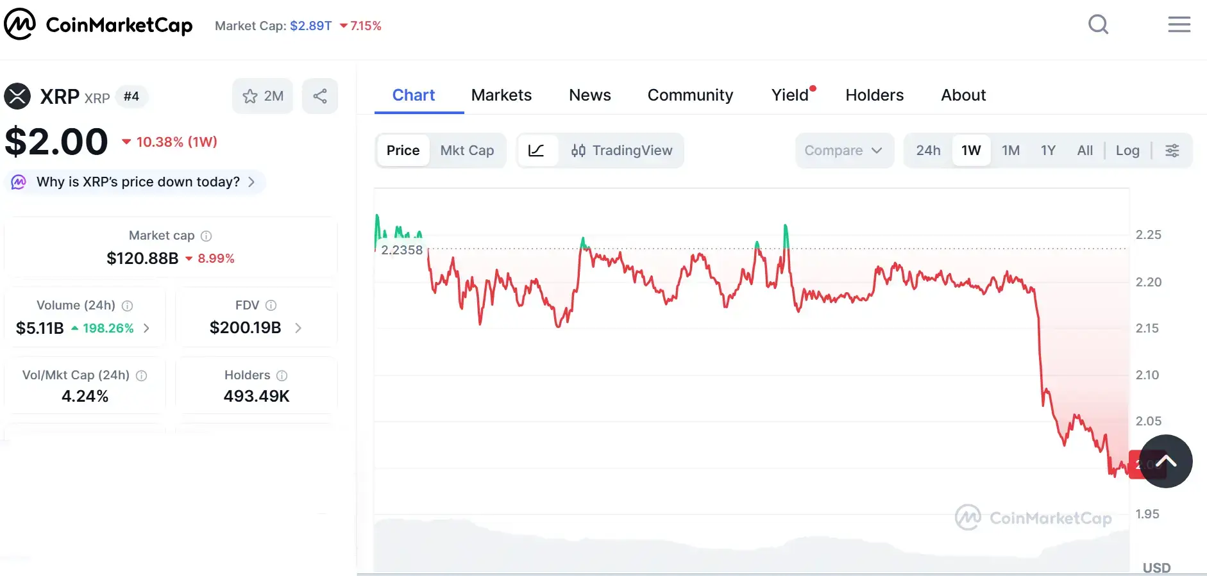Click the Market cap info icon
Image resolution: width=1207 pixels, height=576 pixels.
(x=206, y=236)
